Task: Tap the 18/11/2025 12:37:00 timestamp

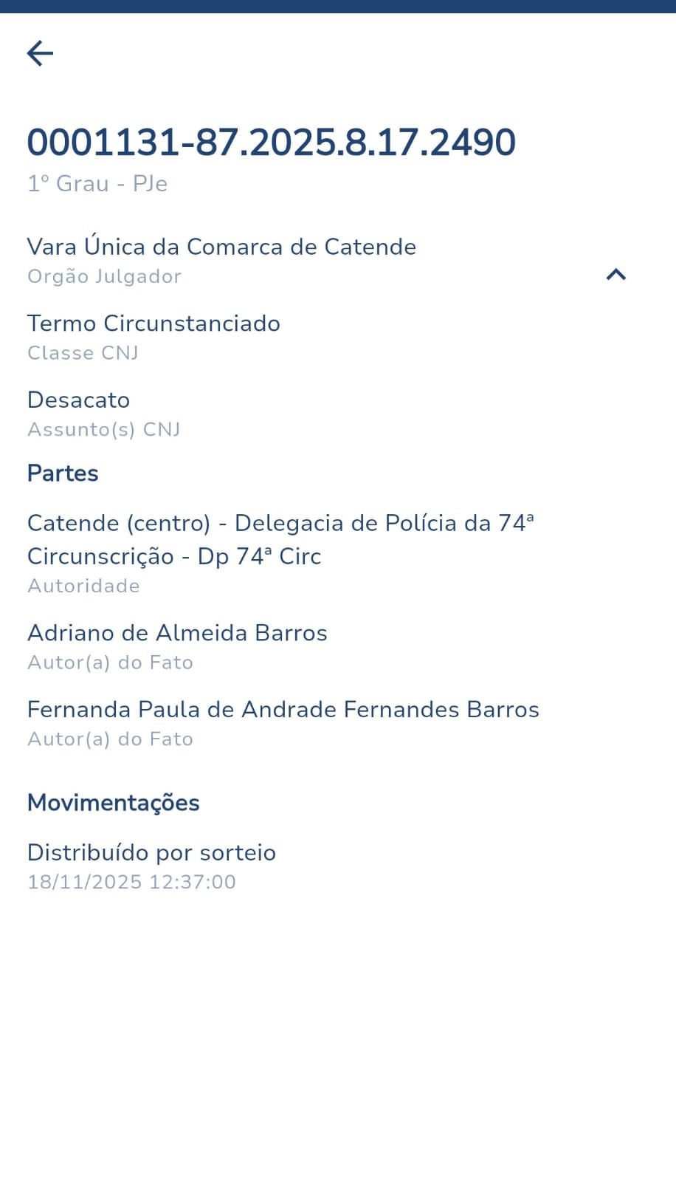Action: [x=131, y=882]
